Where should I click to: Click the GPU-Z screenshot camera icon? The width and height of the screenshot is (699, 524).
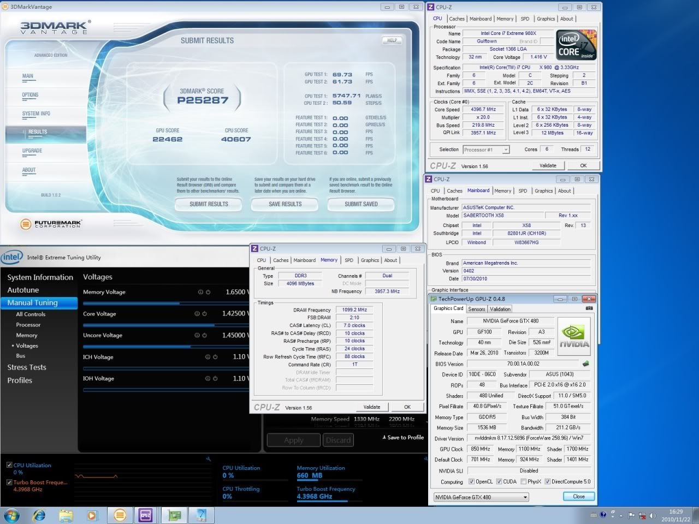coord(589,308)
